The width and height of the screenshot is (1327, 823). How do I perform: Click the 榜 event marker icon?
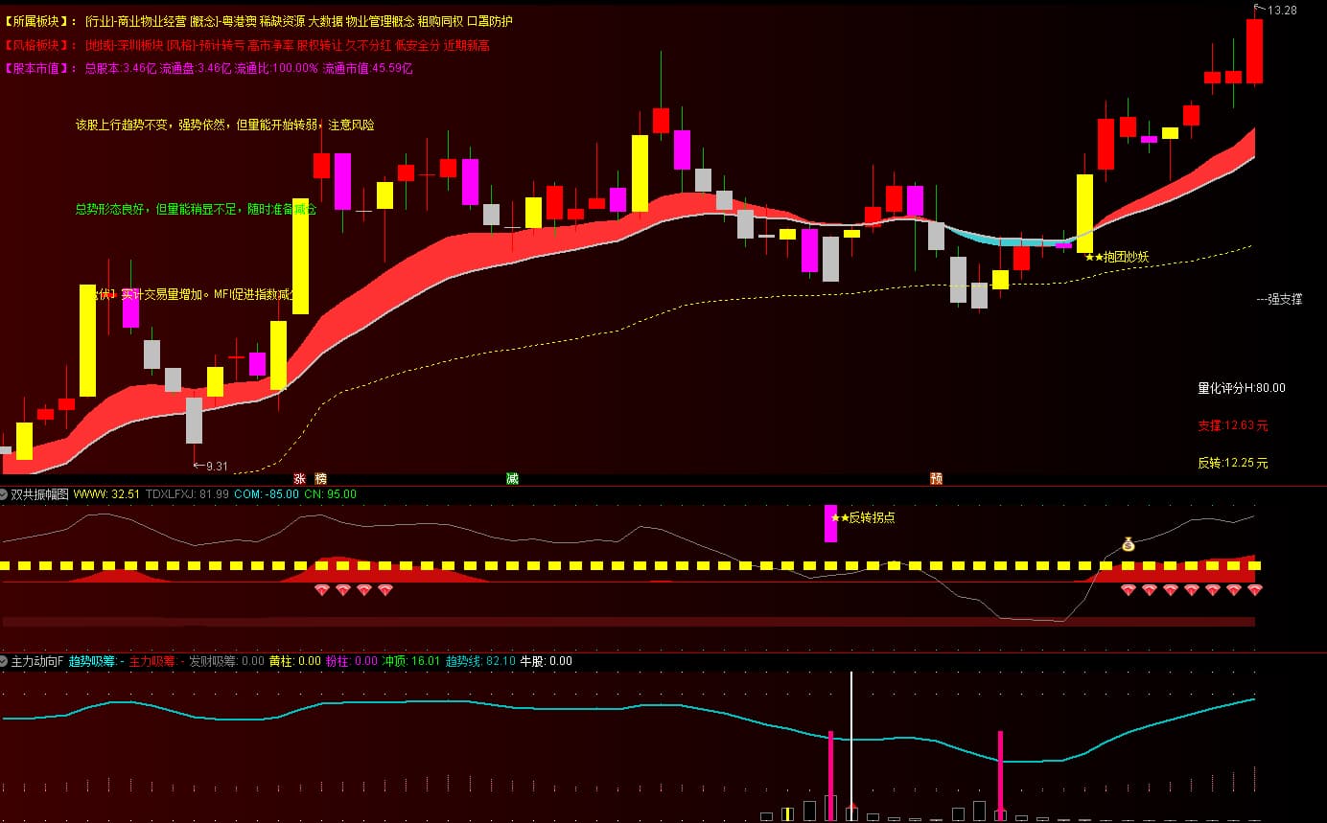320,478
